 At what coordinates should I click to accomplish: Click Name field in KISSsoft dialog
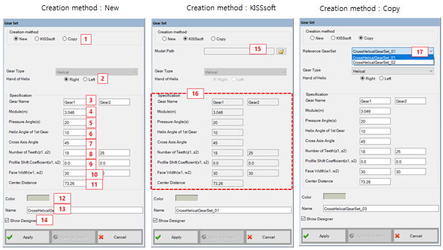point(233,210)
